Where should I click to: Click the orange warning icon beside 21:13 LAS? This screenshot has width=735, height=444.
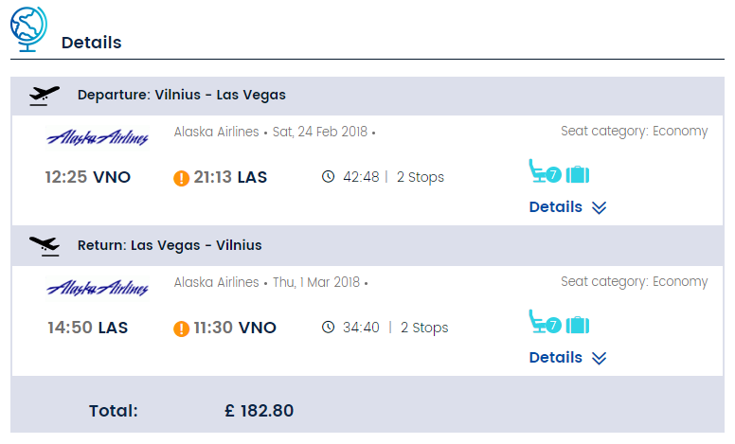coord(182,178)
